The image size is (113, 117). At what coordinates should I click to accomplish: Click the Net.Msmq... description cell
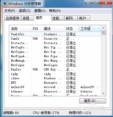coord(53,61)
